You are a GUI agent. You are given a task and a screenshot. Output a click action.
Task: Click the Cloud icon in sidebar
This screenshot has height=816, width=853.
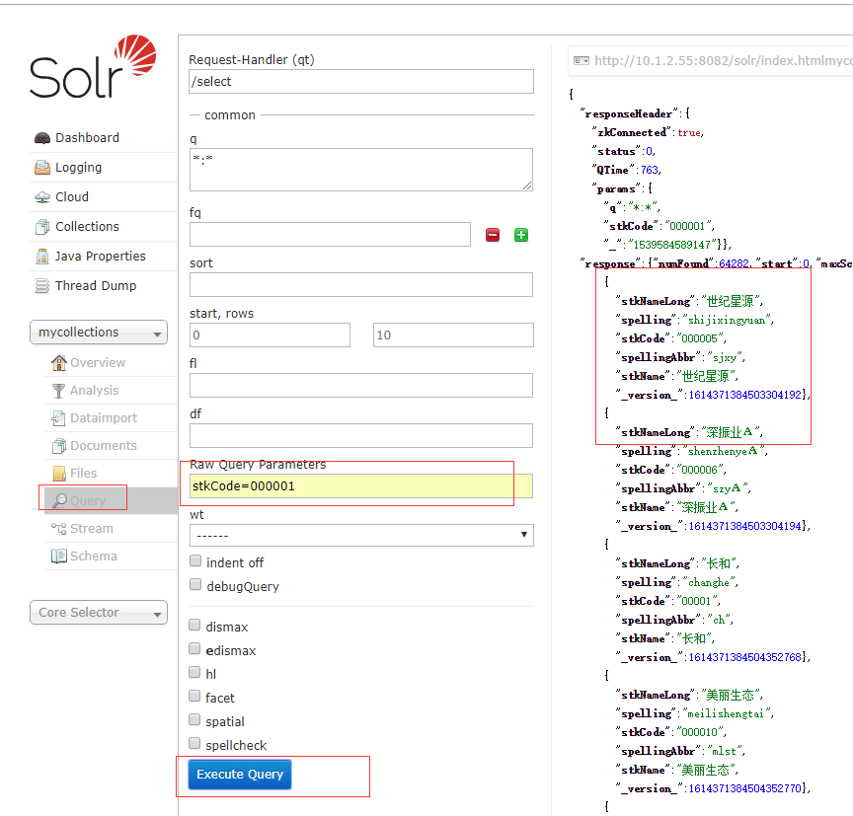[x=41, y=197]
